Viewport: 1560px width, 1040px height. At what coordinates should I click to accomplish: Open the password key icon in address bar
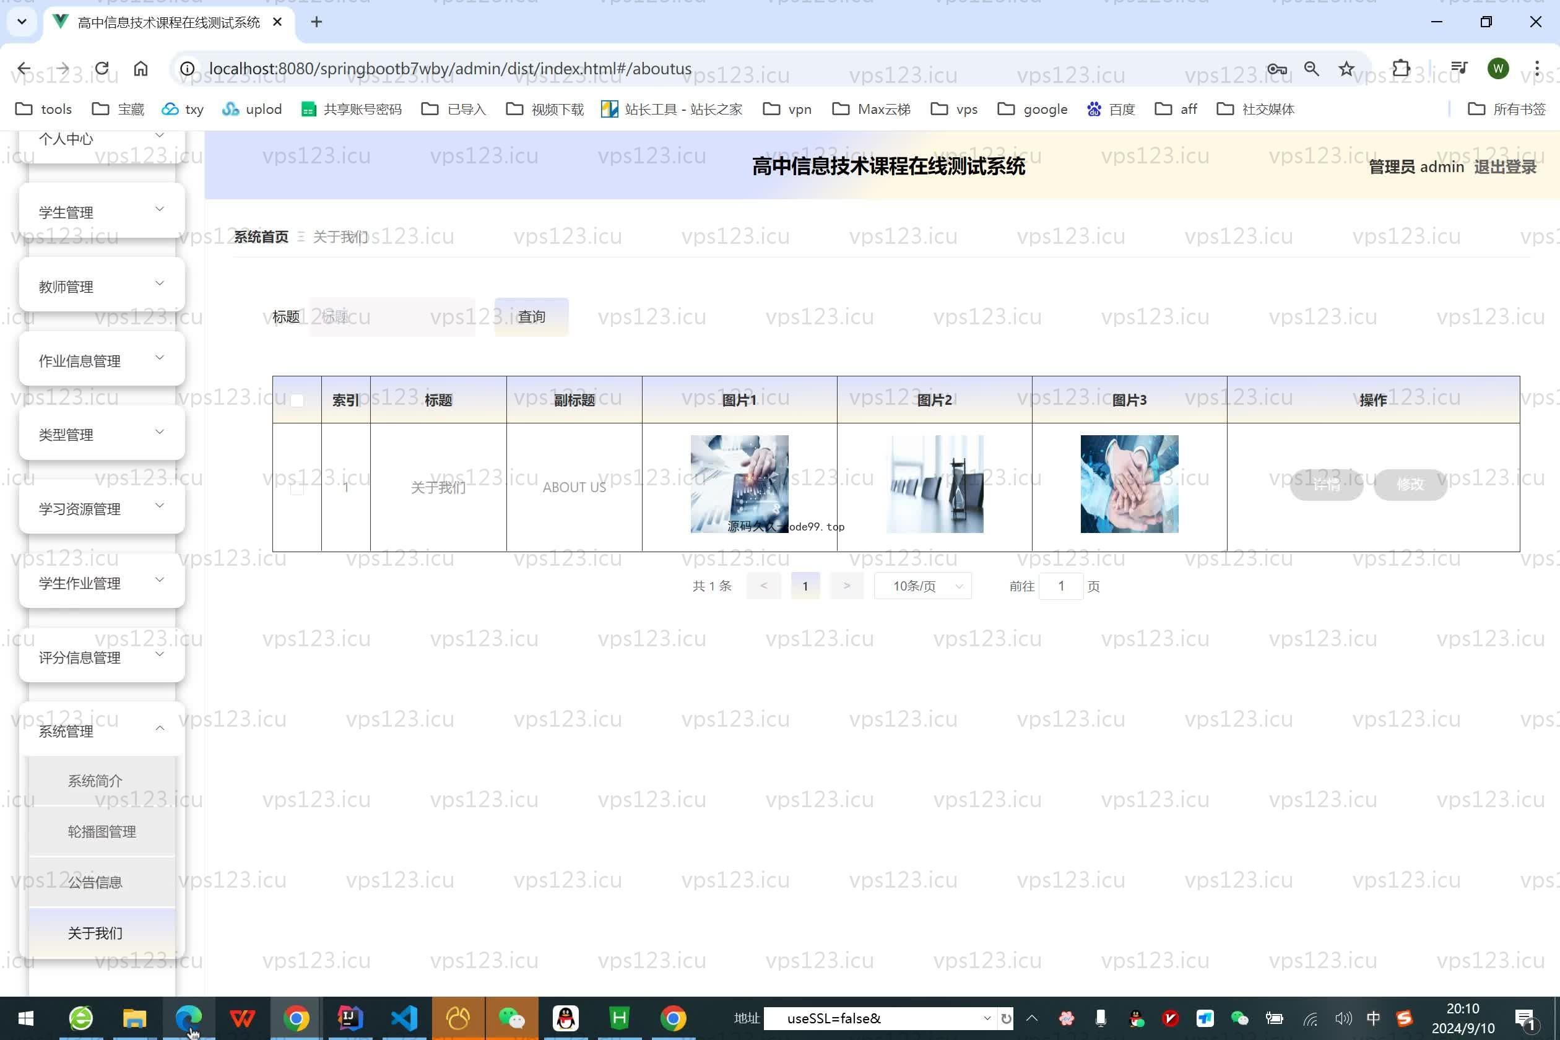[1276, 68]
